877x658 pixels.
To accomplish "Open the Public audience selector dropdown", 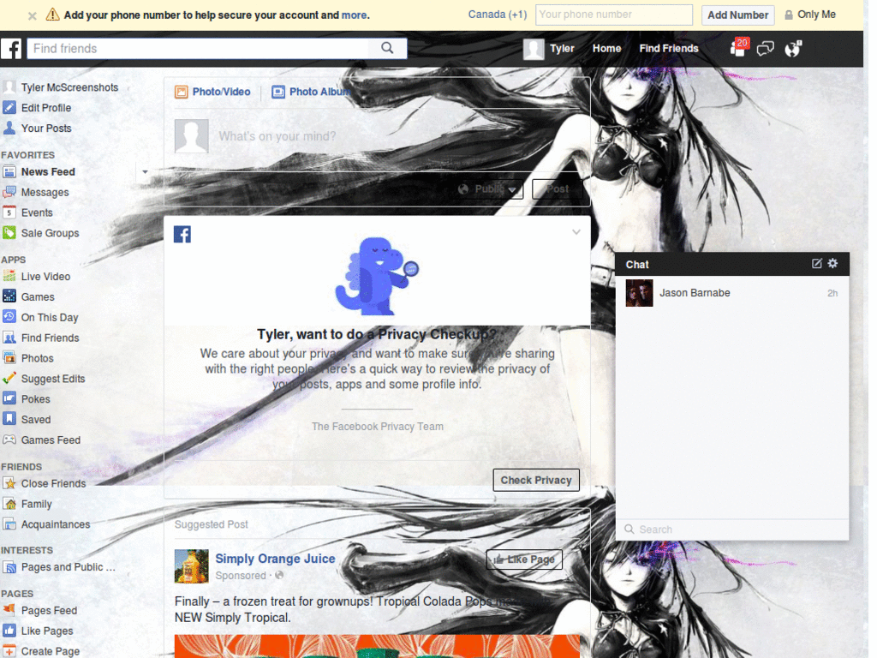I will [487, 188].
